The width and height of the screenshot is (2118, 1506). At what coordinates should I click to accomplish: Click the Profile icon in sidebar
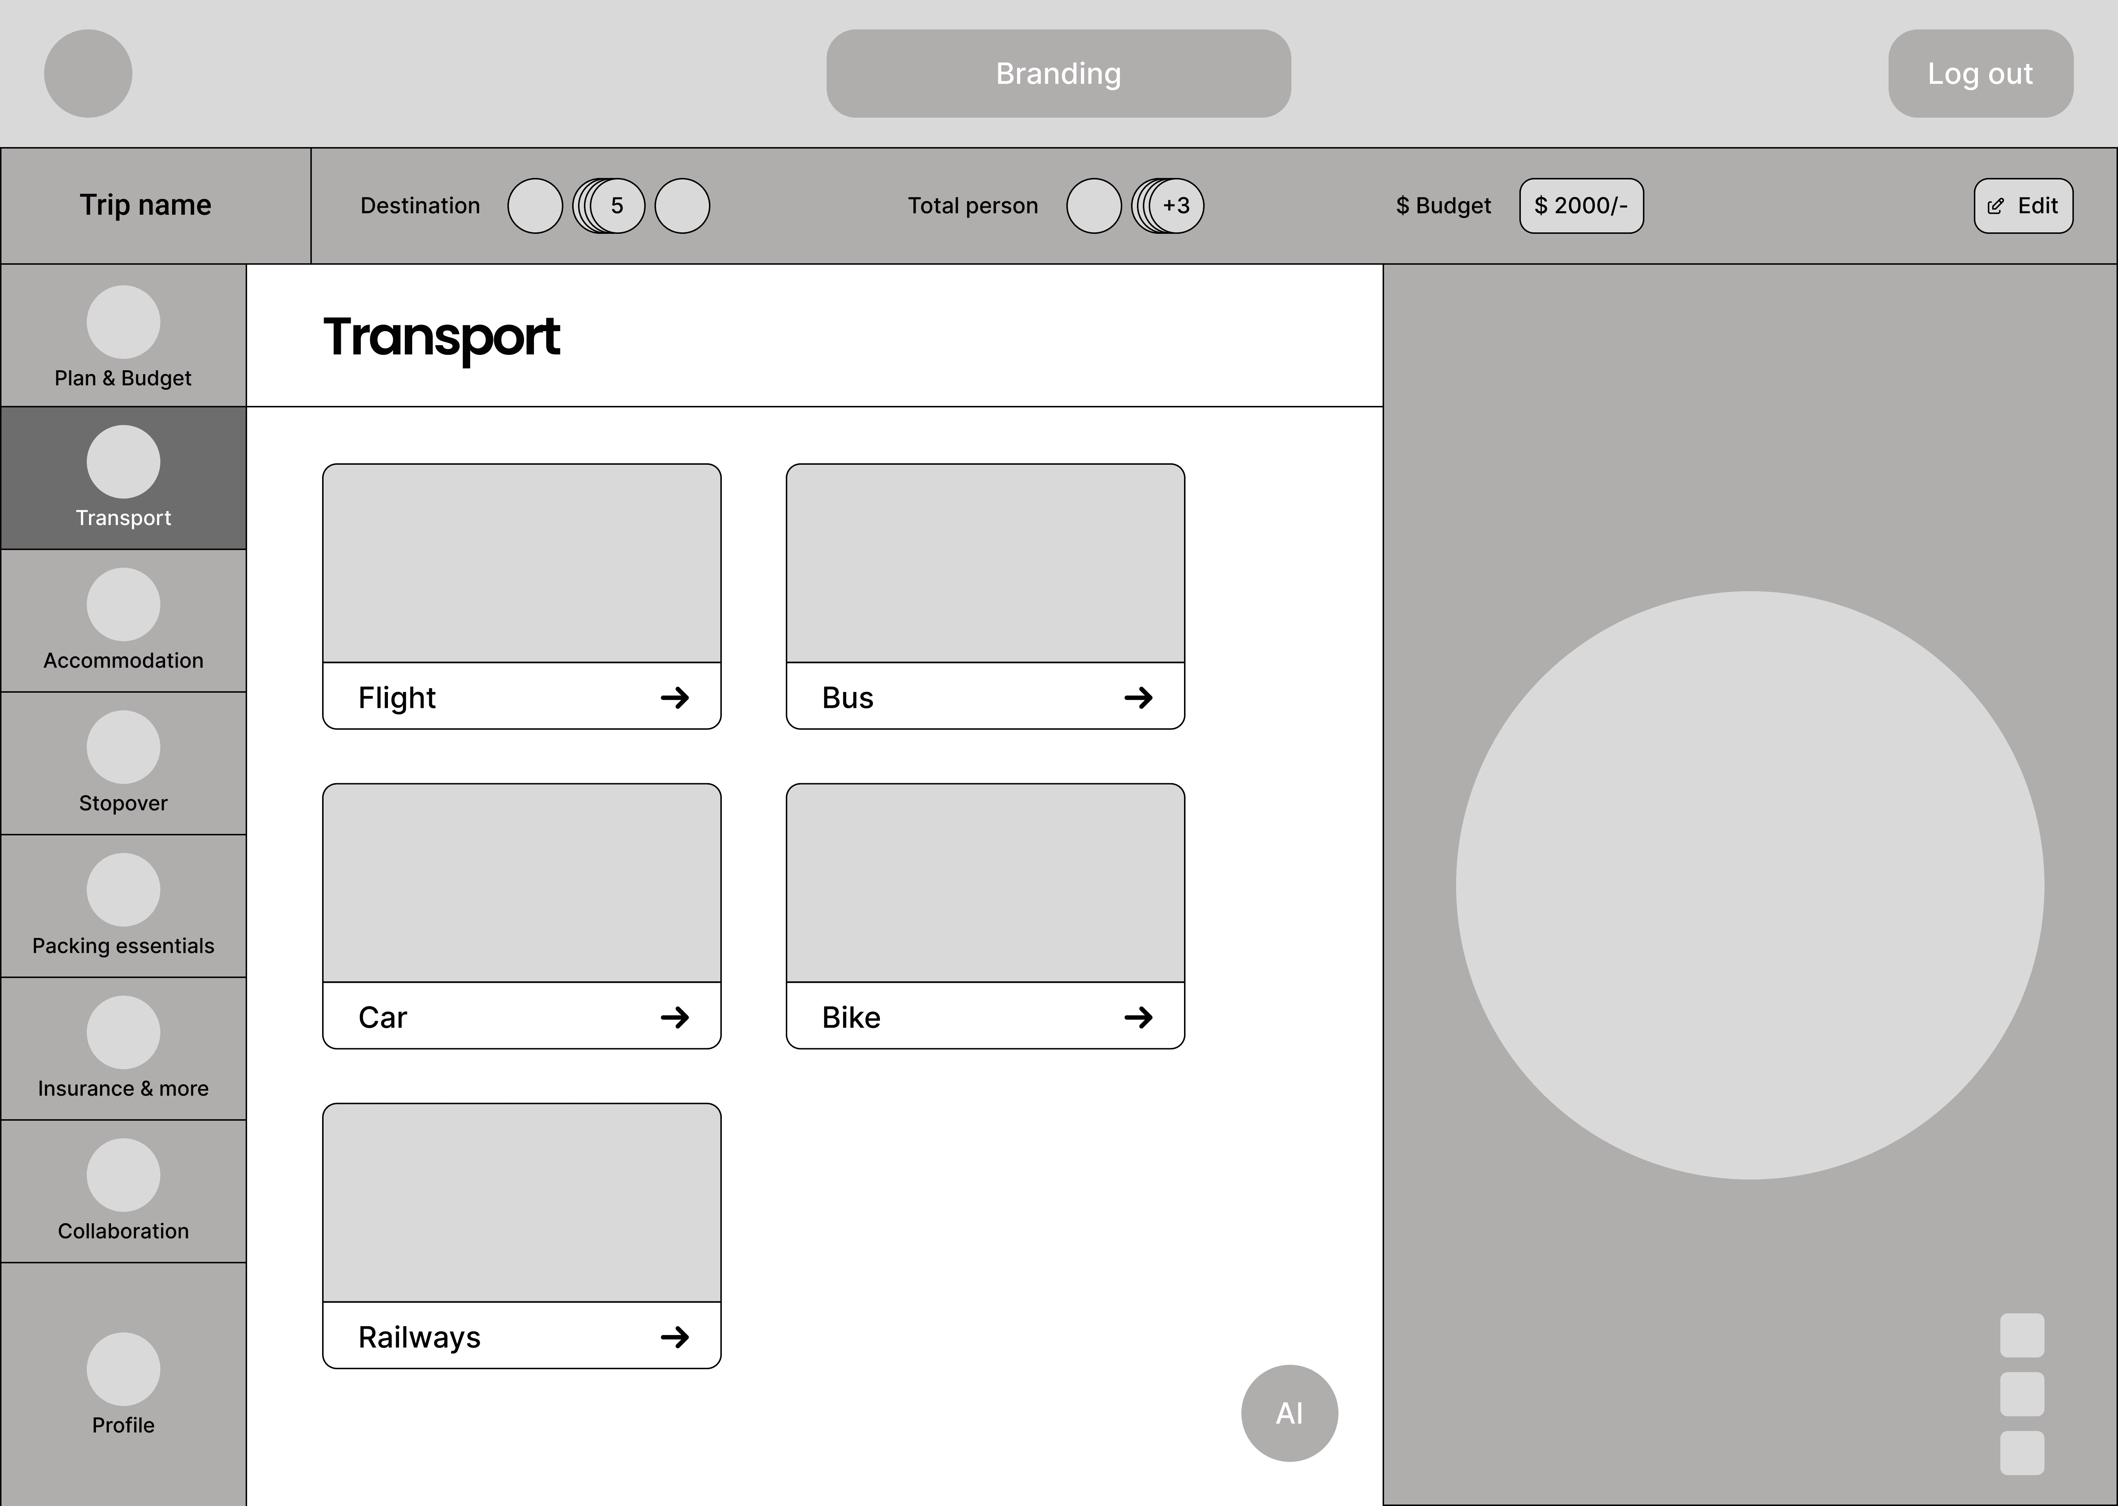tap(123, 1369)
